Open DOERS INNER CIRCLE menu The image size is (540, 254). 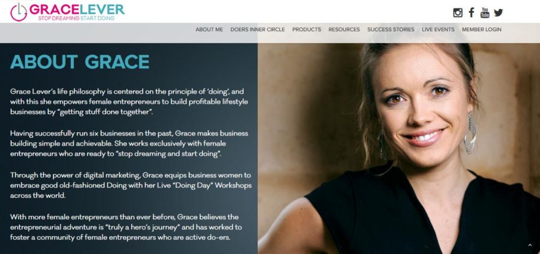click(x=257, y=29)
